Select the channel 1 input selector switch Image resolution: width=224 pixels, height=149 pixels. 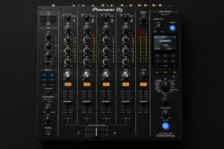coord(68,18)
